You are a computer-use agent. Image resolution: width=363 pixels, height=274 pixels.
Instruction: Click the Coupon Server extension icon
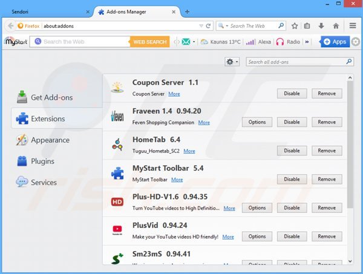point(117,88)
